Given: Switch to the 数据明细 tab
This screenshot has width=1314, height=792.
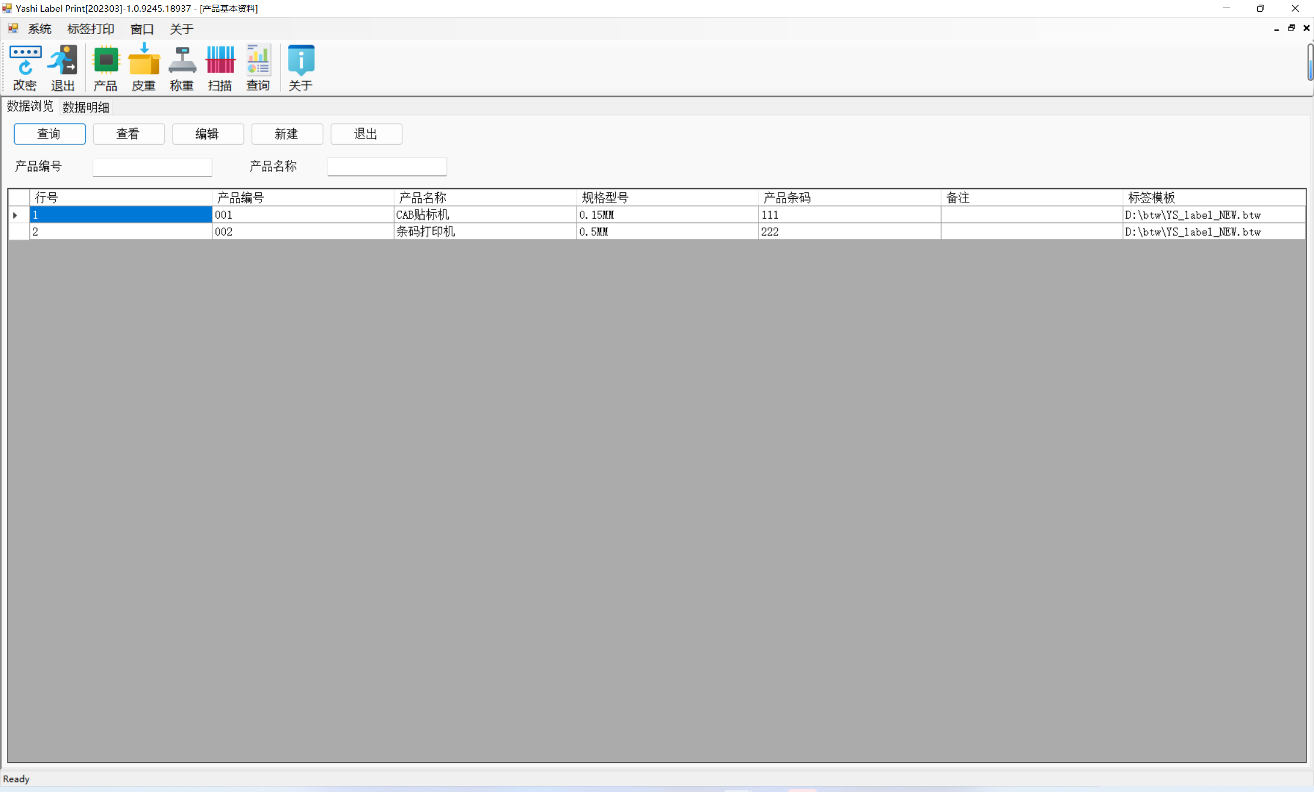Looking at the screenshot, I should coord(86,107).
